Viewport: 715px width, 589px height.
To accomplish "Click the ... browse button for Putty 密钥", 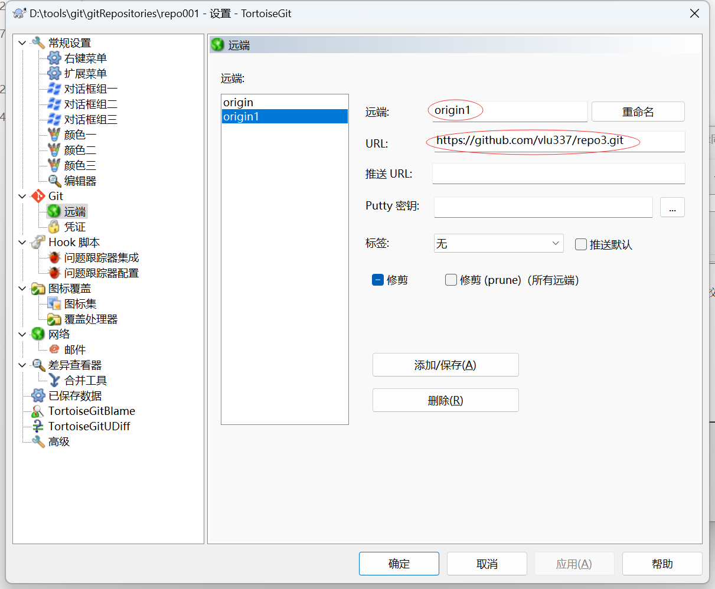I will tap(672, 207).
